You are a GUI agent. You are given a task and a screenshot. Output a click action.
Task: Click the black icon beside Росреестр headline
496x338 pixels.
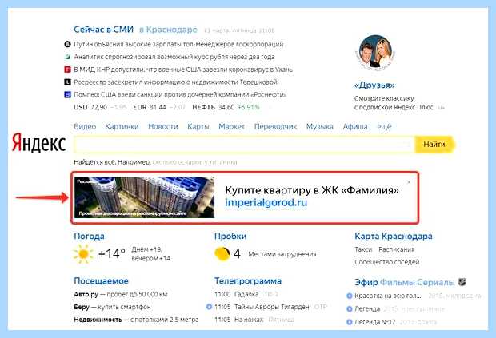coord(67,82)
